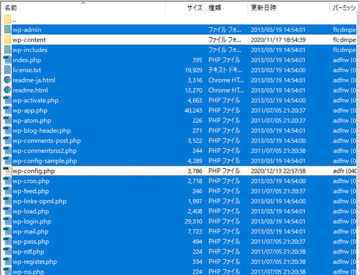Screen dimensions: 359x275
Task: Click the wp-atom.php file icon
Action: [7, 120]
